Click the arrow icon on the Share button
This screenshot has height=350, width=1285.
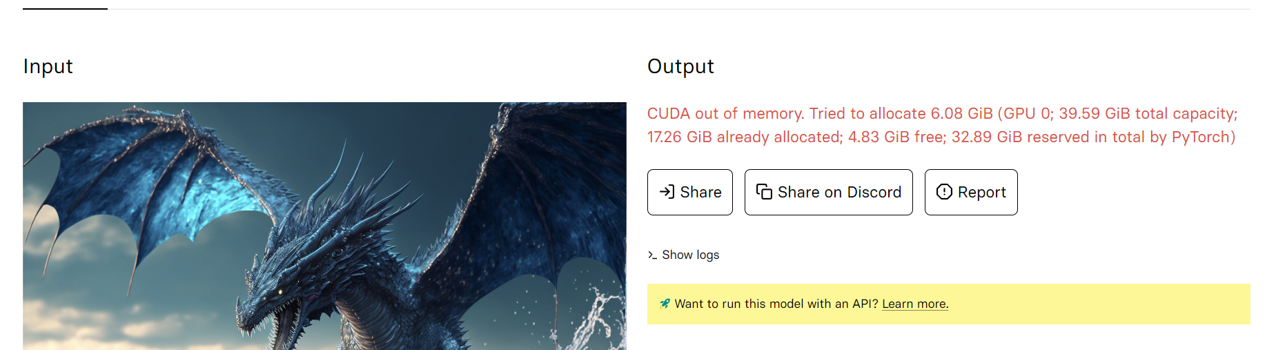tap(667, 192)
